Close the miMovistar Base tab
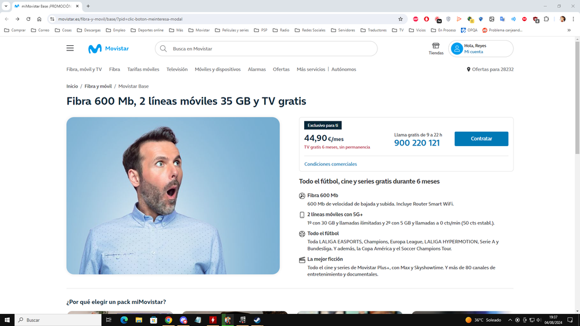The image size is (580, 326). pos(77,6)
